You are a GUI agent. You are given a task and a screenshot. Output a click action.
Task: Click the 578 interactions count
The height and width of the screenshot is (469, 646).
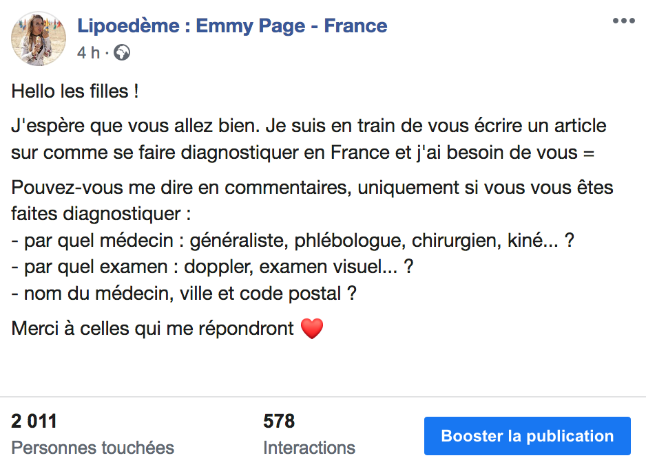point(279,421)
